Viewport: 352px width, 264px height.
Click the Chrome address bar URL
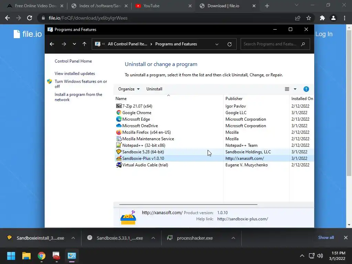click(88, 18)
